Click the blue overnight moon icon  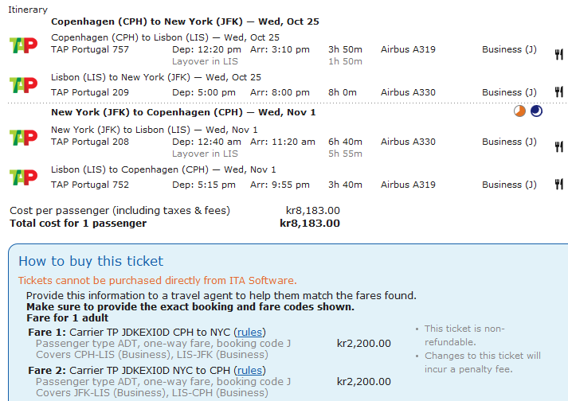click(x=536, y=112)
